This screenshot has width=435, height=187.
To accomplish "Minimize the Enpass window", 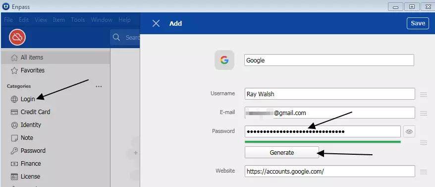I will coord(395,7).
